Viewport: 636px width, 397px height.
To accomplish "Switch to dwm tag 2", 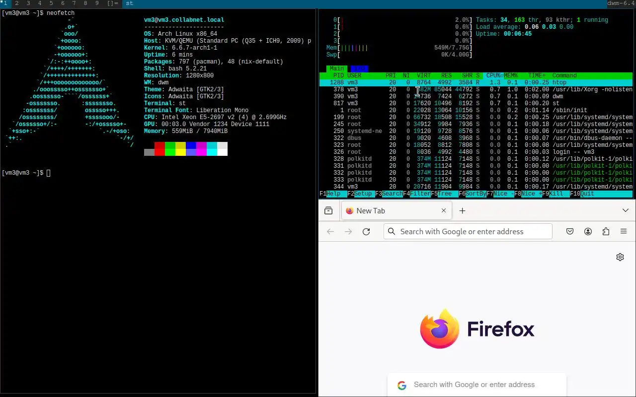I will [16, 3].
